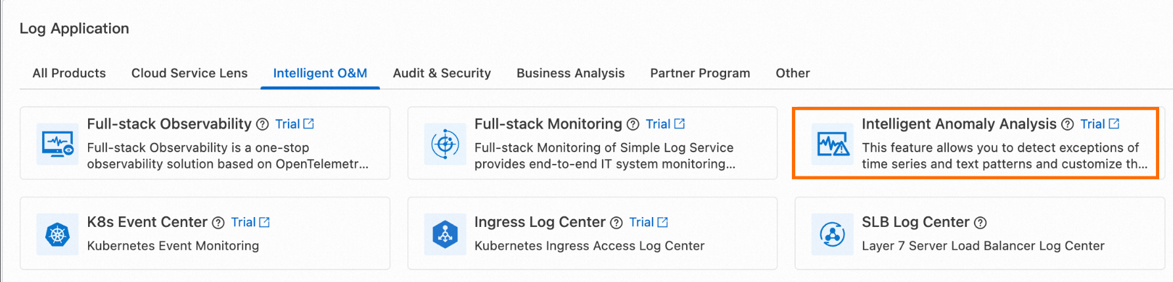Viewport: 1173px width, 282px height.
Task: Click the K8s Event Center helm icon
Action: click(58, 234)
